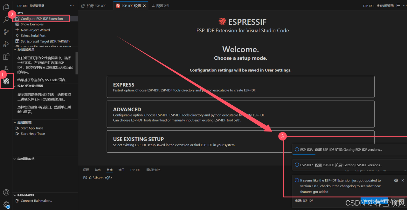Open the 端口 panel tab
407x210 pixels.
pyautogui.click(x=121, y=170)
